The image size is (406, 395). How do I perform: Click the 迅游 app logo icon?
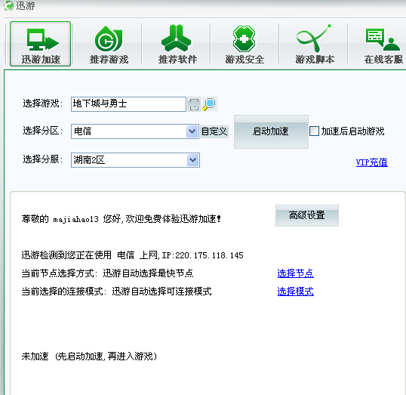8,5
